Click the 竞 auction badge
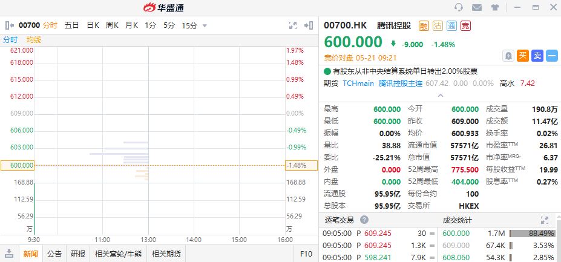Screen dimensions: 561x262 [465, 26]
